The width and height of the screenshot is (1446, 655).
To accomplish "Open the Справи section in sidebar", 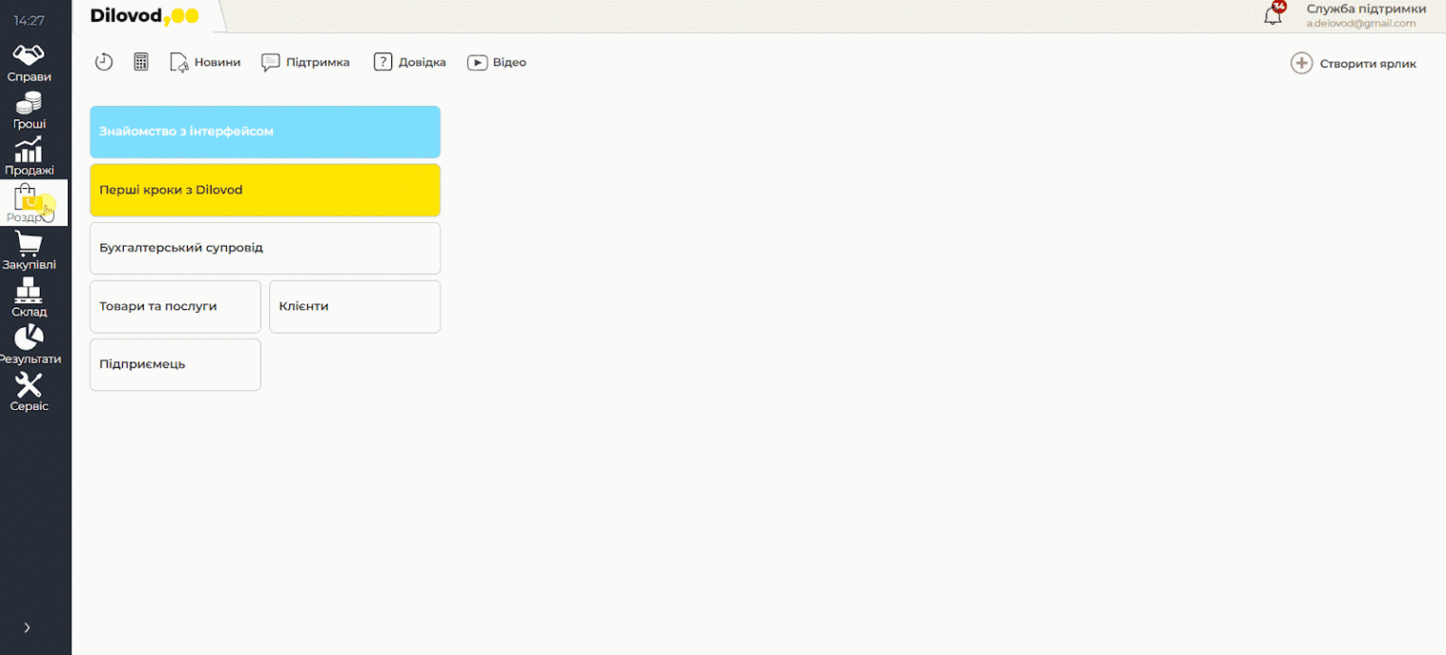I will pyautogui.click(x=29, y=62).
